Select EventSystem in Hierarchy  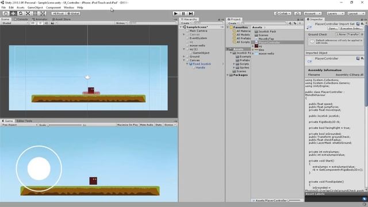tap(198, 38)
